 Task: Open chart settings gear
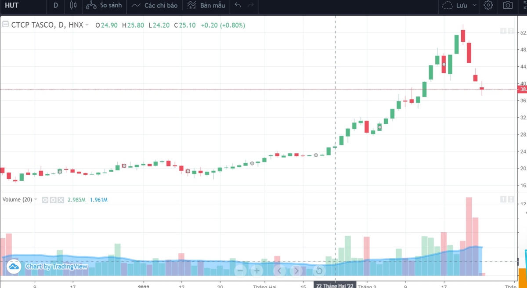tap(488, 6)
